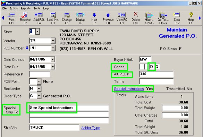Click the Add P.O. F4 icon
This screenshot has width=203, height=137.
coord(39,18)
